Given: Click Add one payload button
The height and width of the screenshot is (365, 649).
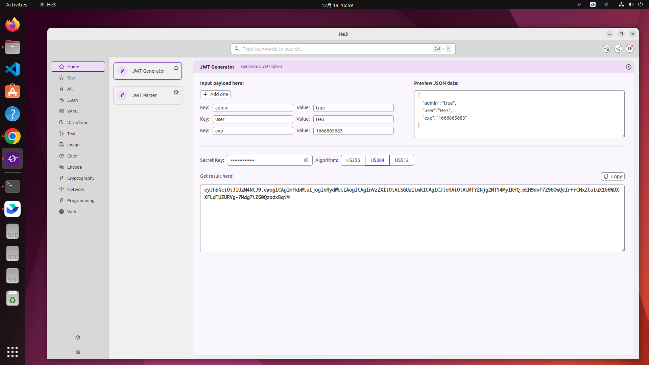Looking at the screenshot, I should click(215, 94).
